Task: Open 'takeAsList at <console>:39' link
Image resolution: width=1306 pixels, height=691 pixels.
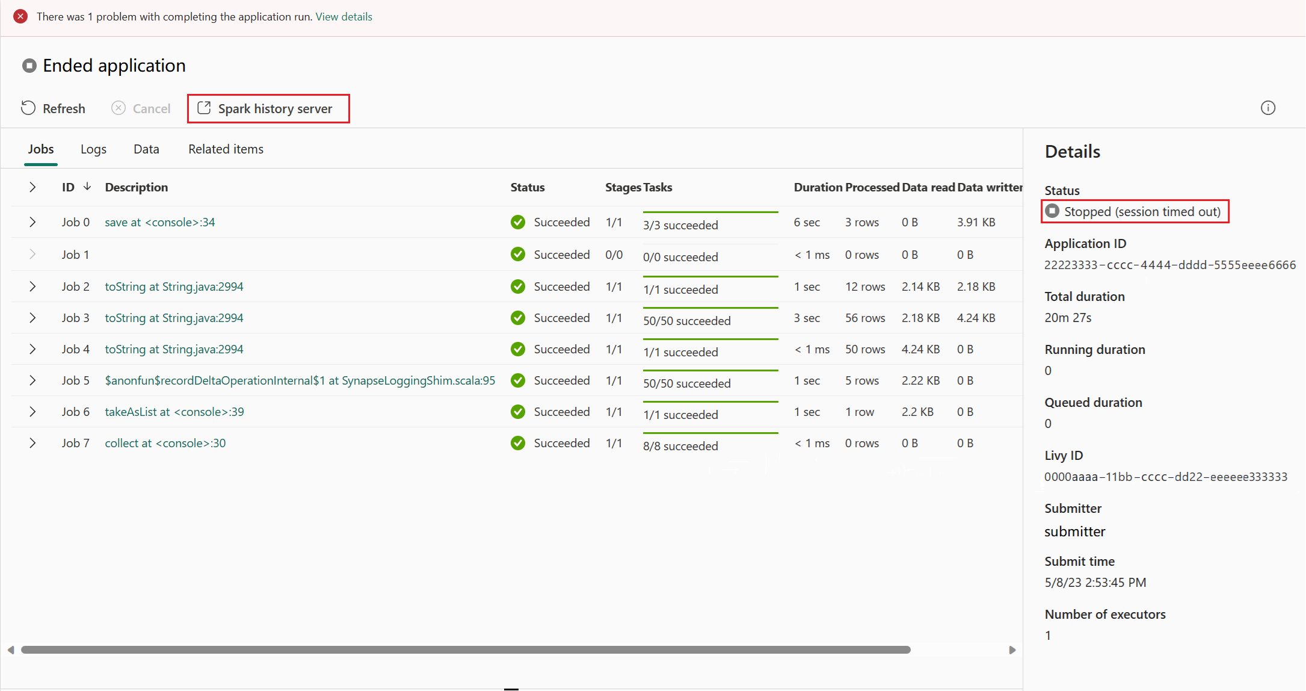Action: [x=174, y=412]
